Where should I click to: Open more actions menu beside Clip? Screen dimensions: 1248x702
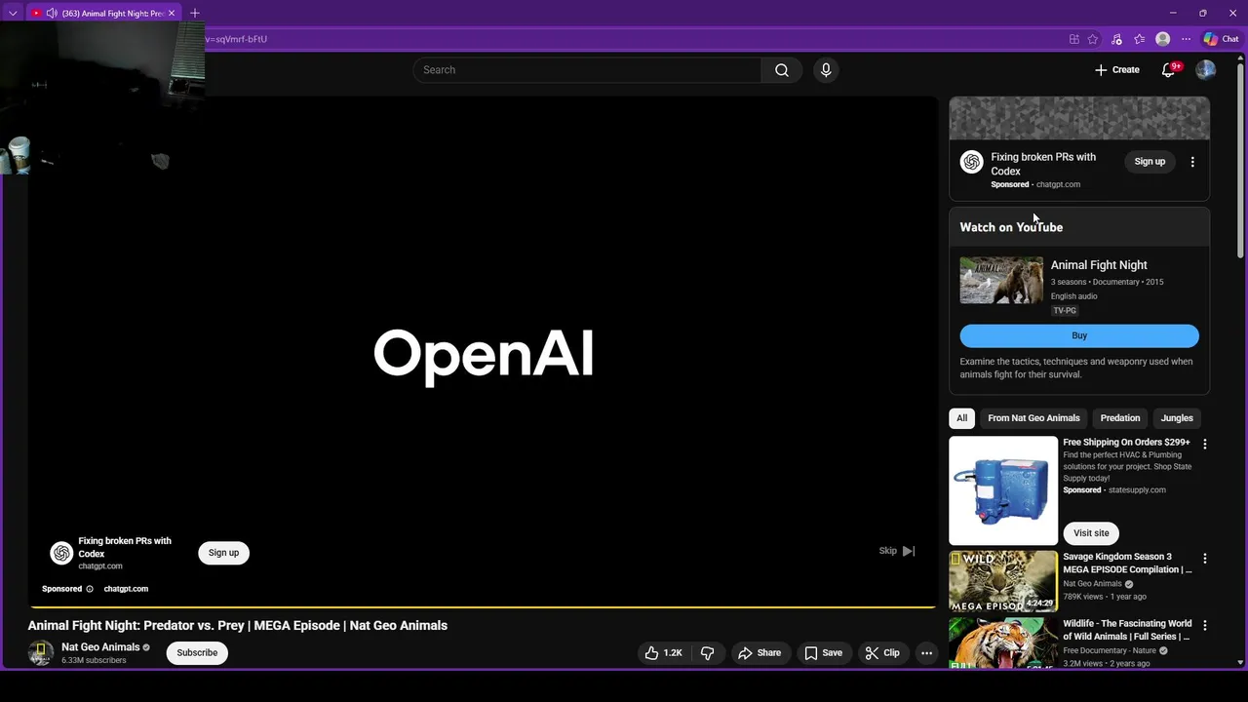pyautogui.click(x=927, y=653)
